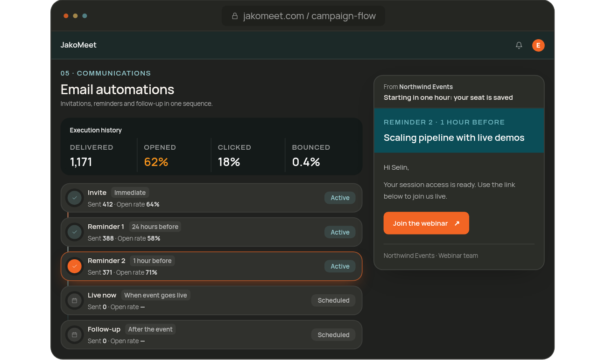Click the Follow-up calendar icon
This screenshot has height=360, width=605.
point(74,335)
